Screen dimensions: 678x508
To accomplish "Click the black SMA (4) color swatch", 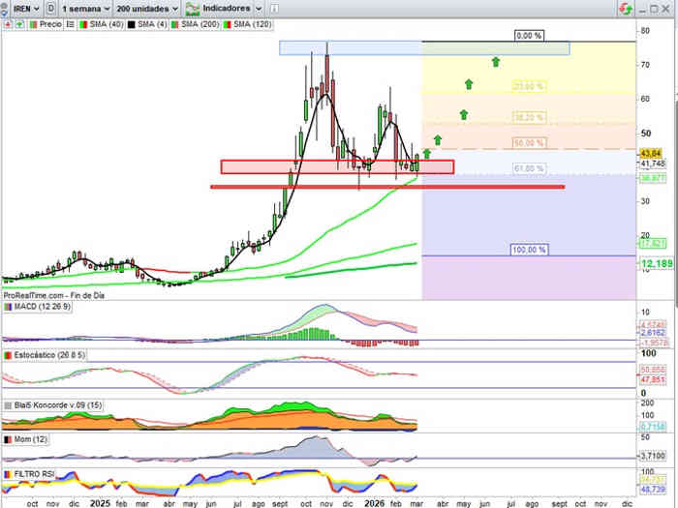I will coord(129,21).
